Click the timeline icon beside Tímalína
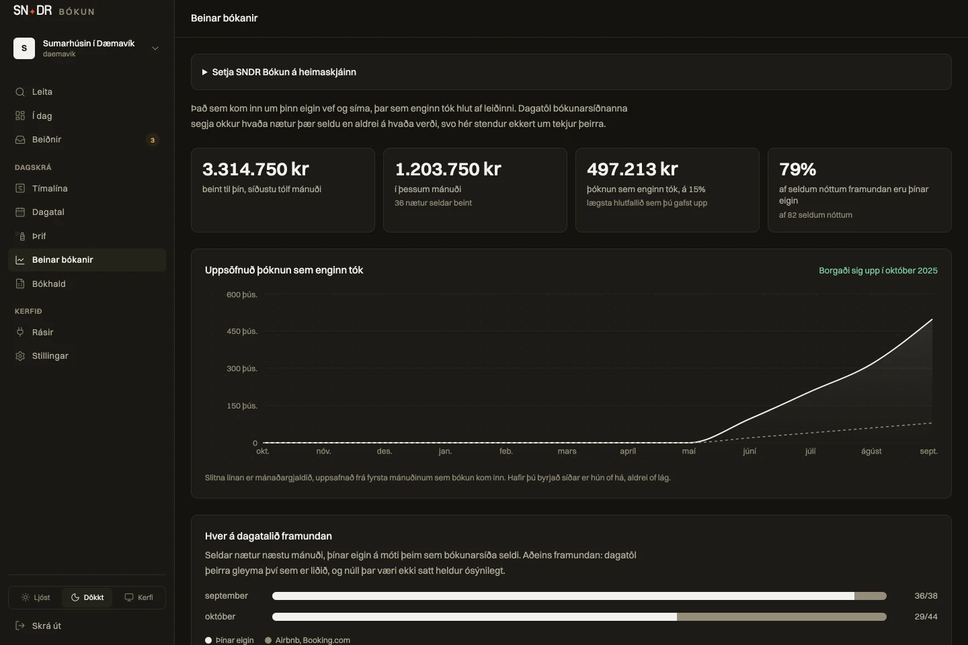Viewport: 968px width, 645px height. (20, 188)
